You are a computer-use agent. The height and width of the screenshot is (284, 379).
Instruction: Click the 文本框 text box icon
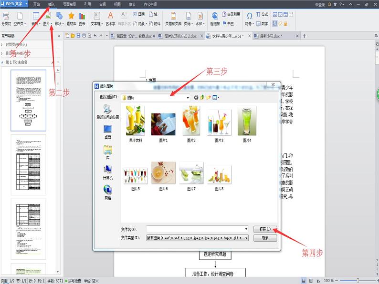[x=97, y=16]
